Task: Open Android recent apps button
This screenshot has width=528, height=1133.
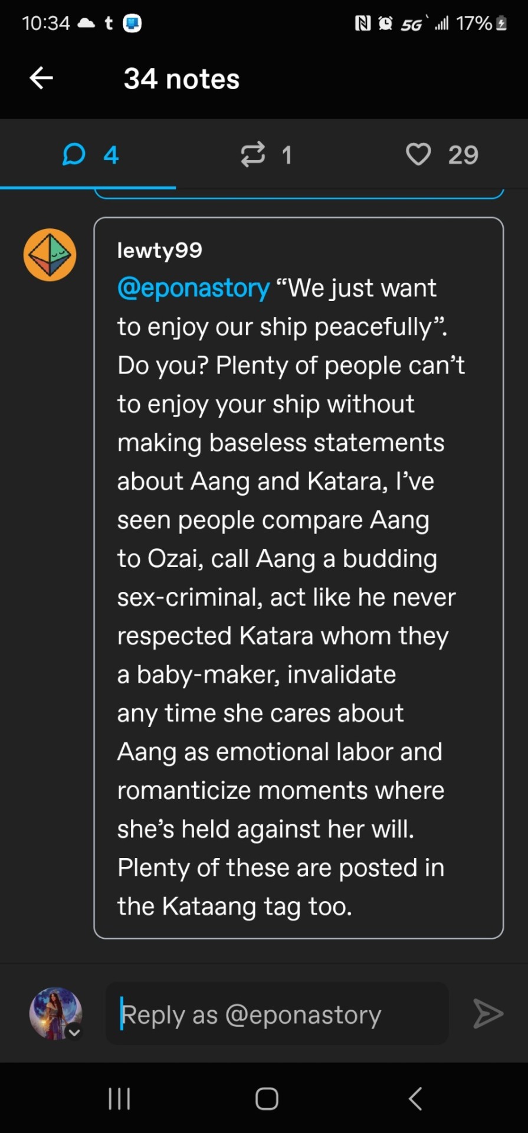Action: coord(119,1099)
